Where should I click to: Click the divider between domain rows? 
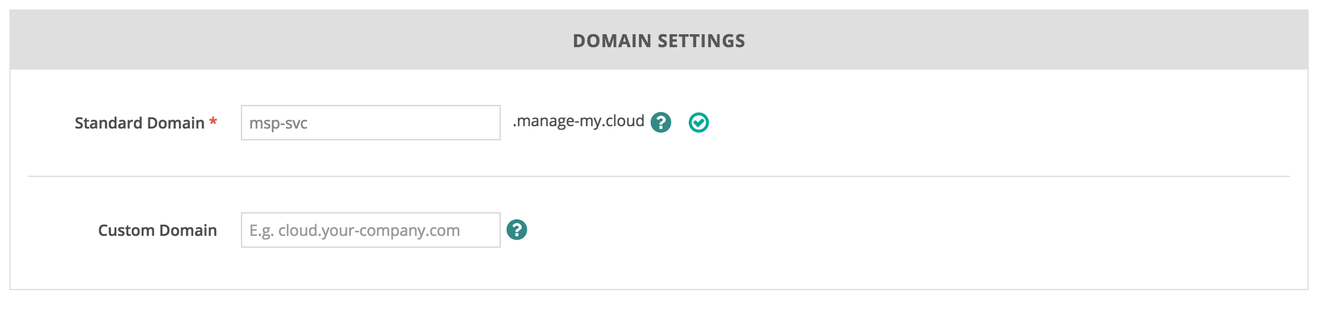[x=659, y=176]
